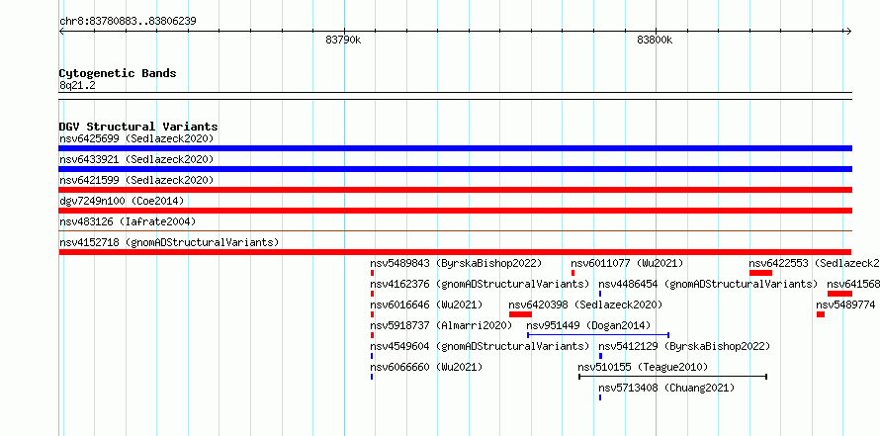The height and width of the screenshot is (436, 880).
Task: Click the 83800k ruler tick label
Action: tap(655, 41)
